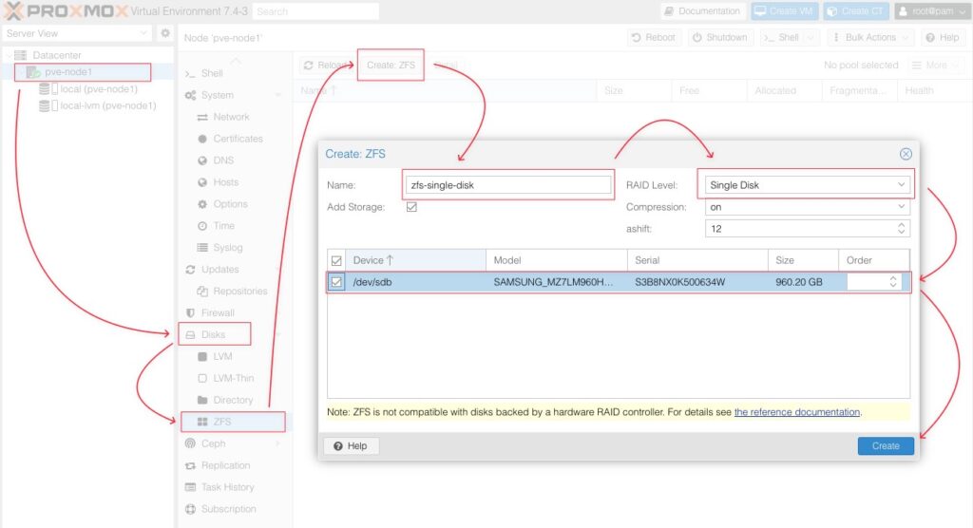The height and width of the screenshot is (528, 973).
Task: Click the Subscription icon
Action: (x=190, y=509)
